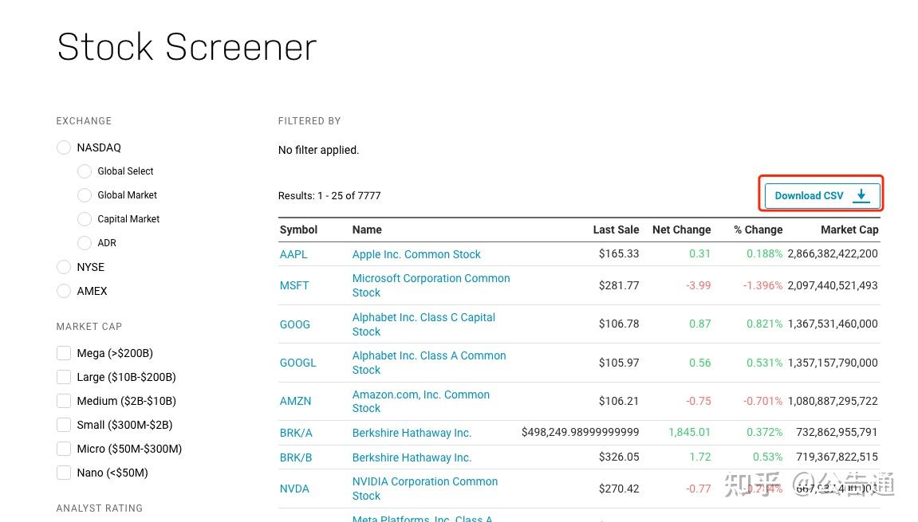Screen dimensions: 918x522
Task: Check the Medium ($2B-$10B) box
Action: pyautogui.click(x=64, y=401)
